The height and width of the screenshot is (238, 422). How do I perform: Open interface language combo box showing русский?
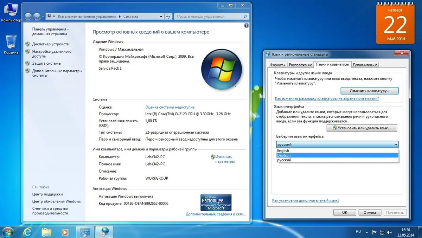[x=337, y=144]
